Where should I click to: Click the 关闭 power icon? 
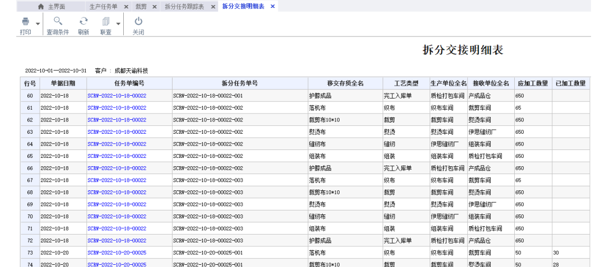pos(138,22)
